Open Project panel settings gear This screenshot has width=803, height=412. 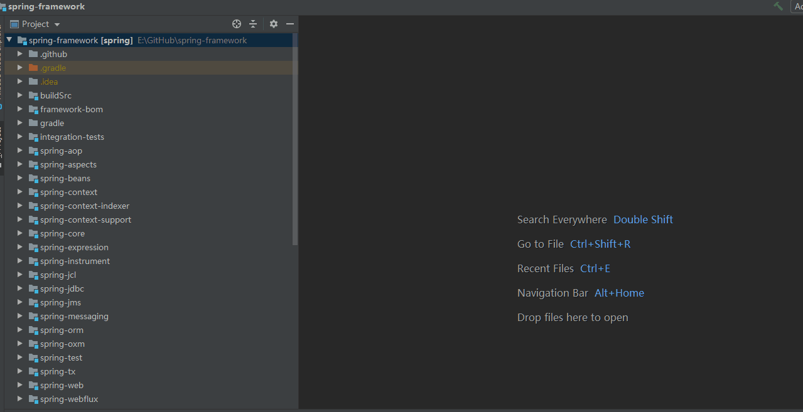point(274,24)
